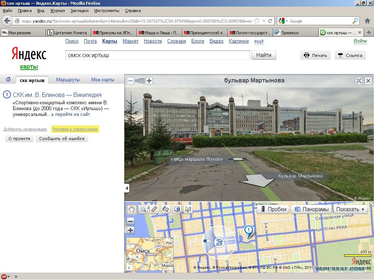Image resolution: width=374 pixels, height=280 pixels.
Task: Open the Закладки menu
Action: 79,11
